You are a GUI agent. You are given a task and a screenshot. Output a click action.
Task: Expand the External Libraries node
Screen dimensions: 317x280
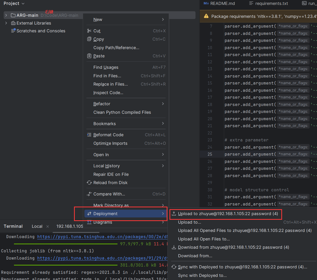[6, 23]
